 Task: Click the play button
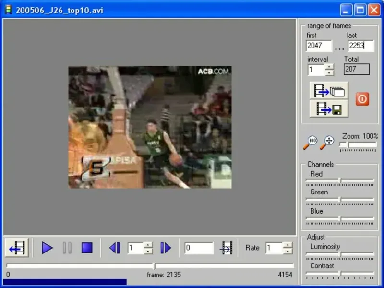point(47,248)
